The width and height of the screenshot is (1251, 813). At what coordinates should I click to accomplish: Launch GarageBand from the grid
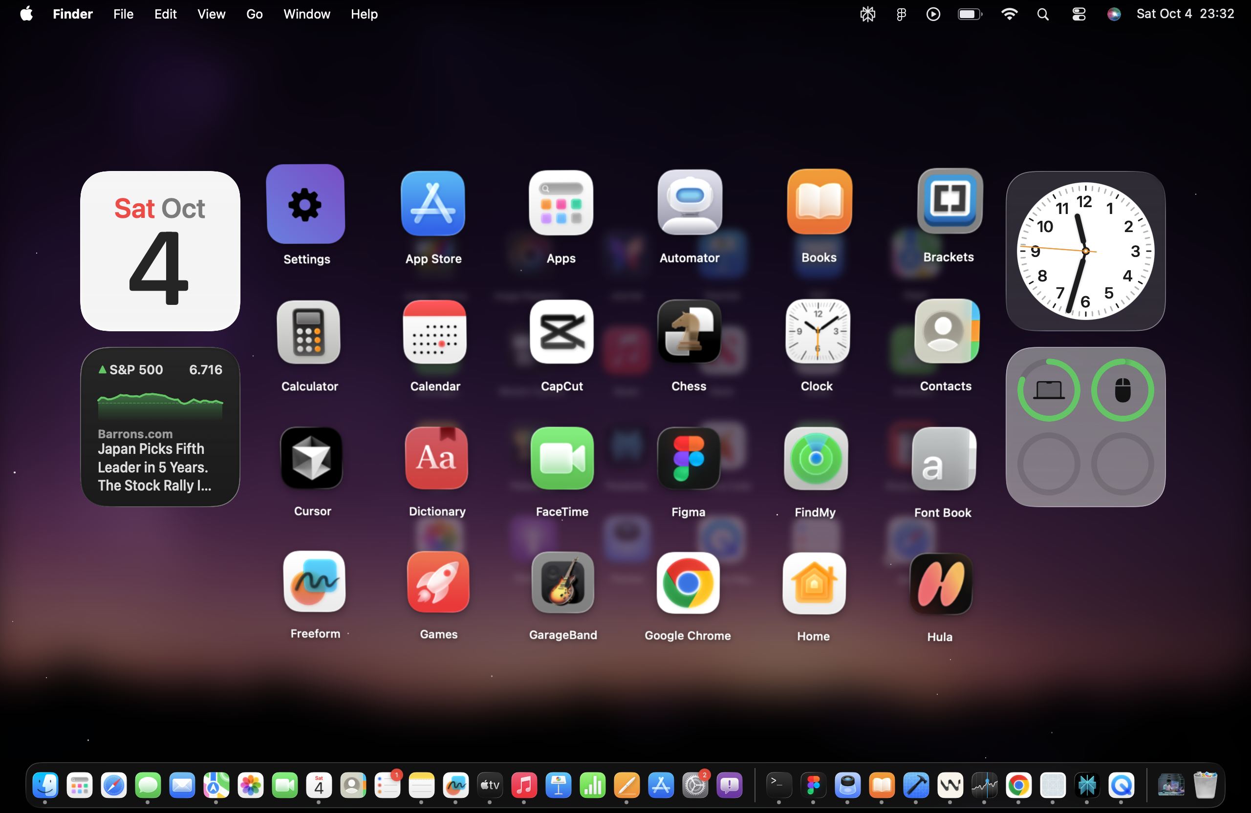pos(562,582)
